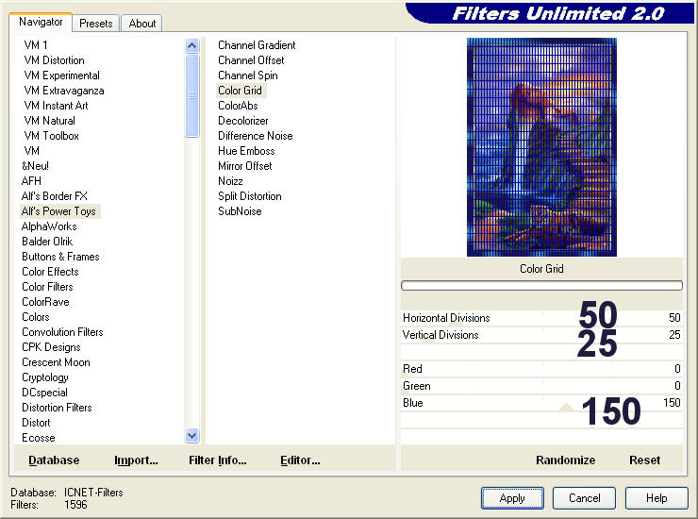698x519 pixels.
Task: Open the VM Natural category
Action: 49,121
